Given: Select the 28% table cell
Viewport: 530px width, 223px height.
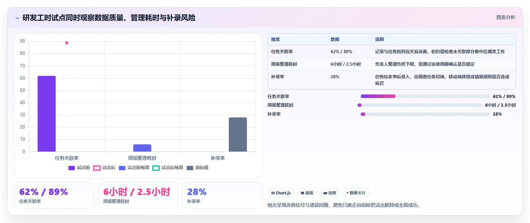Looking at the screenshot, I should click(335, 76).
